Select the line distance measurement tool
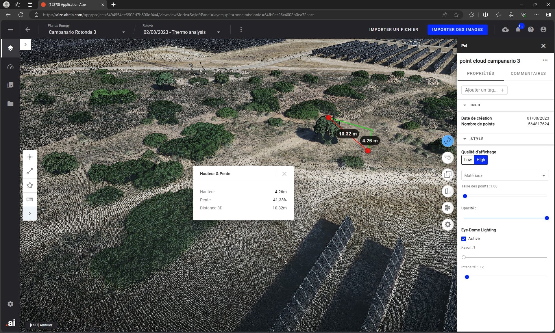The image size is (555, 333). tap(30, 171)
